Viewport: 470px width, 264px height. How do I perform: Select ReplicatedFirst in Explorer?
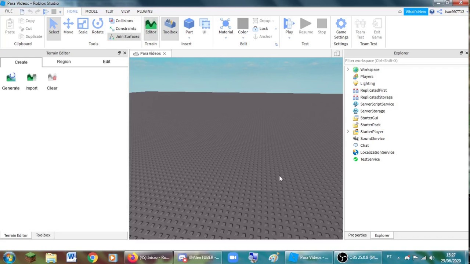coord(373,90)
